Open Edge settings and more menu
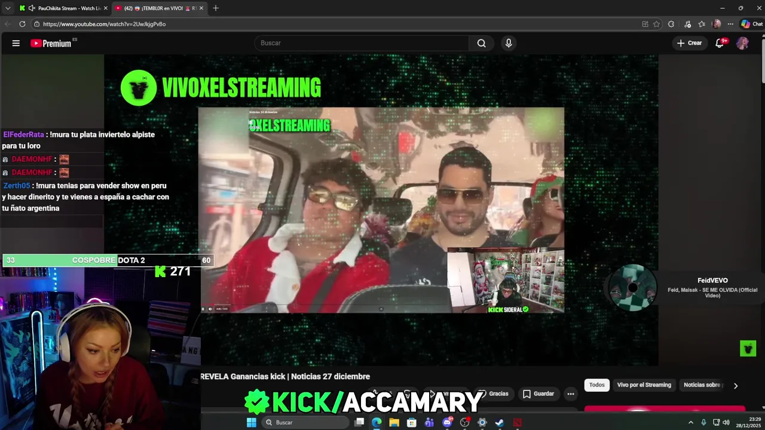Image resolution: width=765 pixels, height=430 pixels. pos(730,24)
